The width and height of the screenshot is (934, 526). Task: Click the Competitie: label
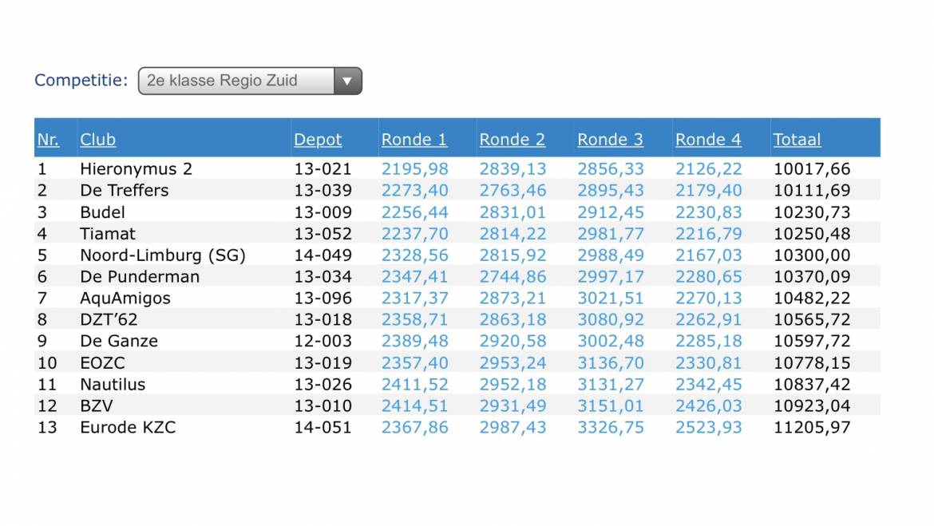pos(81,81)
